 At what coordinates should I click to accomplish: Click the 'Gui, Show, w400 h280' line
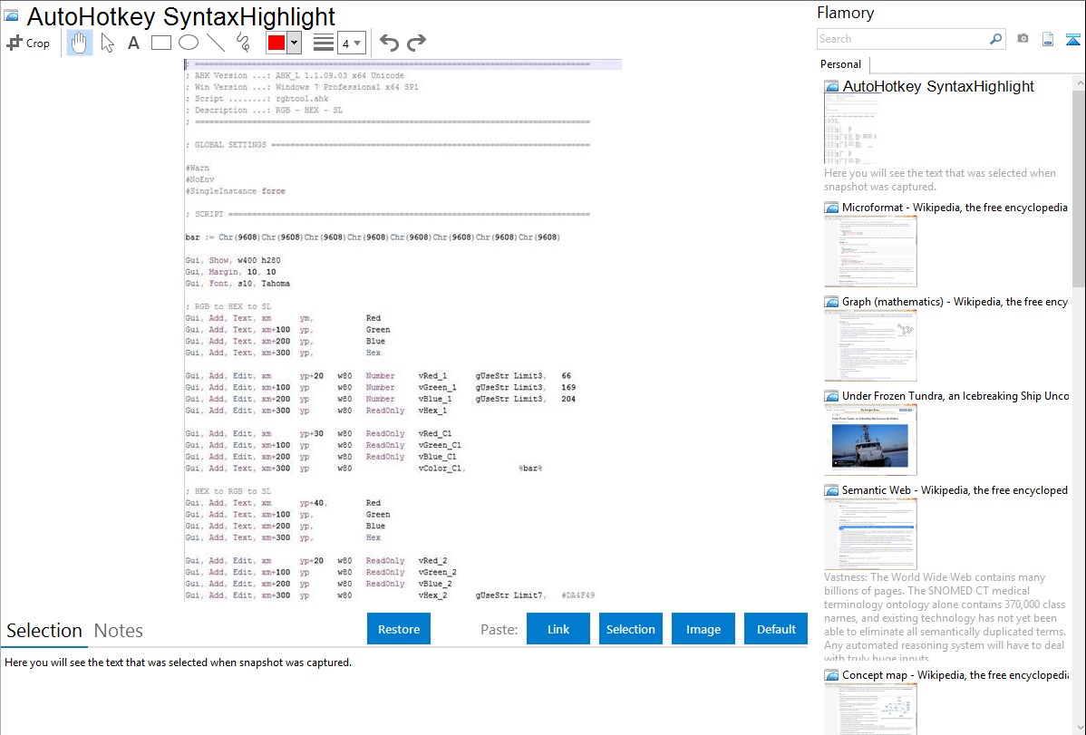pyautogui.click(x=233, y=260)
